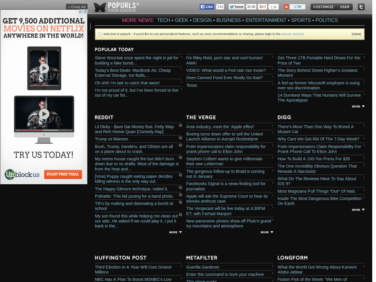Open comments icon for PsBattle post

coord(180,195)
